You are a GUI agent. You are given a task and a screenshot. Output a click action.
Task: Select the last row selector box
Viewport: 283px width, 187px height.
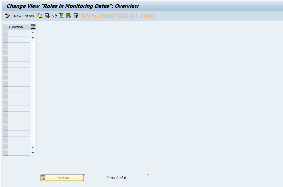tap(5, 152)
